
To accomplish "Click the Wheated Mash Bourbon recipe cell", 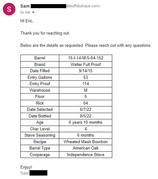I will (86, 142).
